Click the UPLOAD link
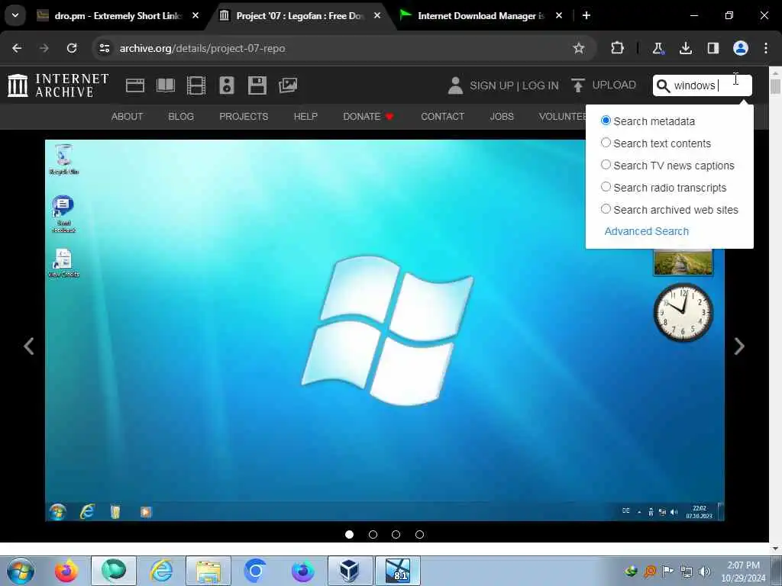Viewport: 782px width, 586px height. [614, 85]
